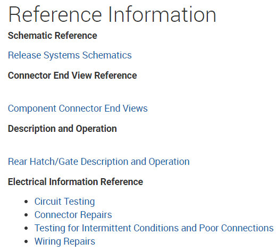Click the bullet beside Circuit Testing

26,202
